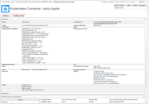Click the page title Kubernetes Container: calico-typha
149x104 pixels.
coord(35,9)
